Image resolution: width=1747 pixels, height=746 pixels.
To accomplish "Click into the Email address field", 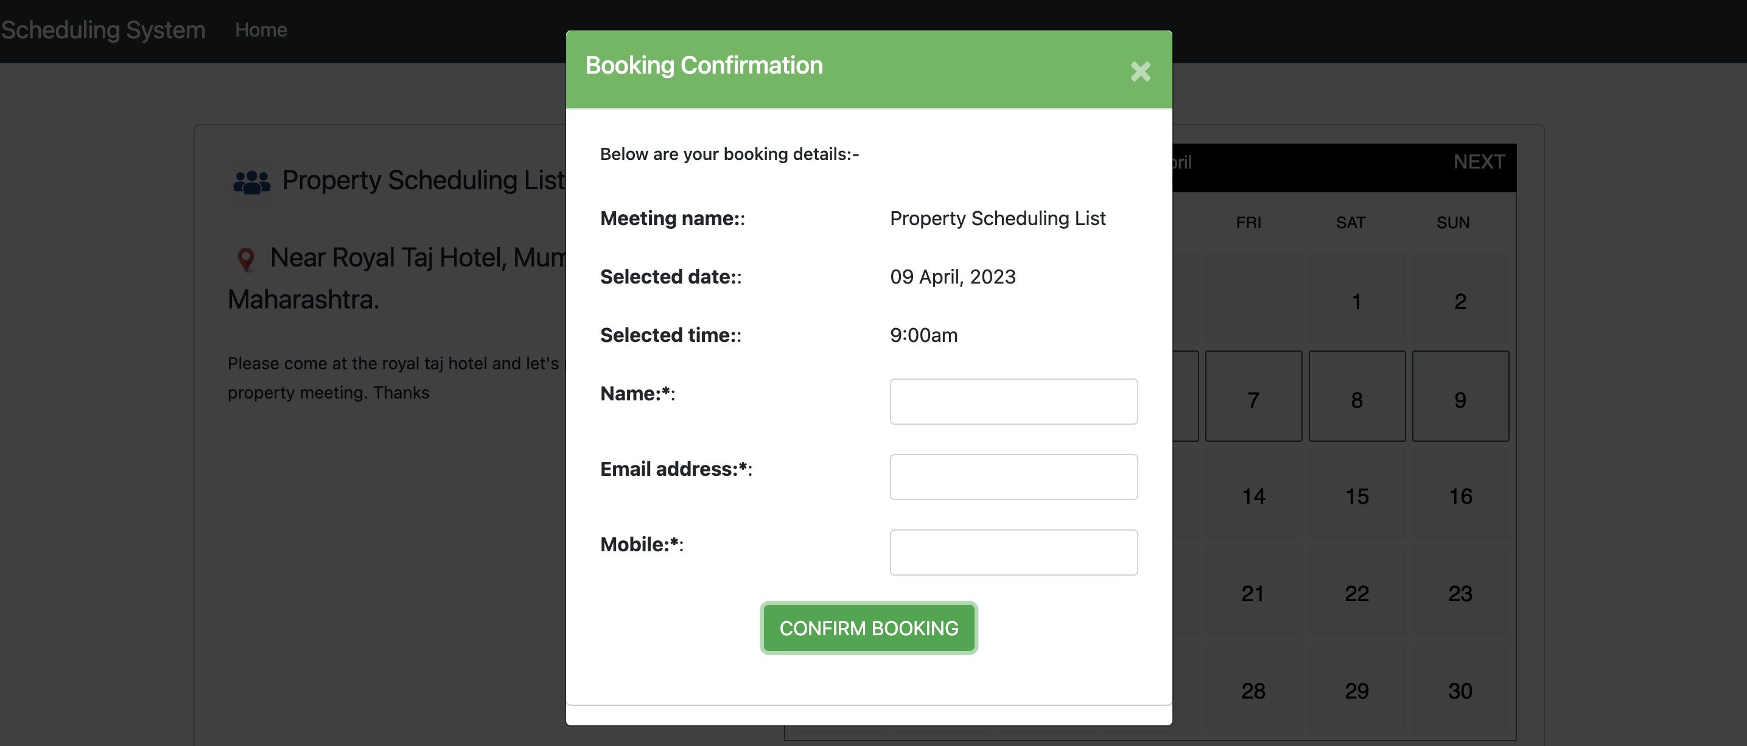I will tap(1014, 477).
